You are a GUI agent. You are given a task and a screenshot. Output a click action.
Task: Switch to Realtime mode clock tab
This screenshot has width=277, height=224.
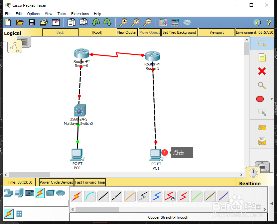click(x=253, y=173)
